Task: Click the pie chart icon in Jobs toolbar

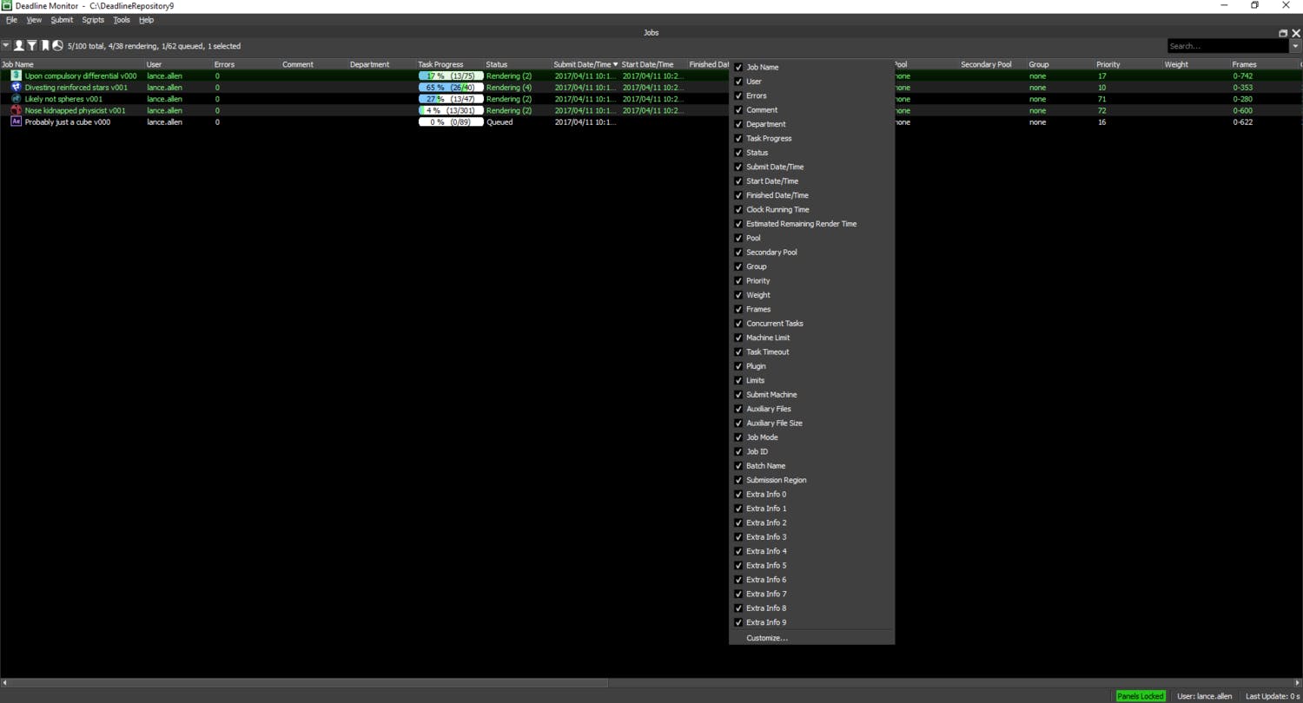Action: click(x=57, y=46)
